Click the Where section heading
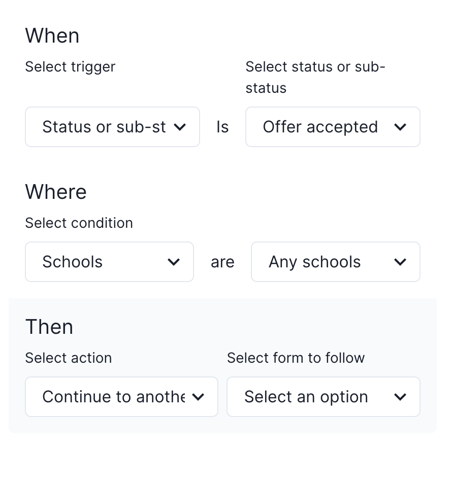The width and height of the screenshot is (452, 484). [56, 192]
